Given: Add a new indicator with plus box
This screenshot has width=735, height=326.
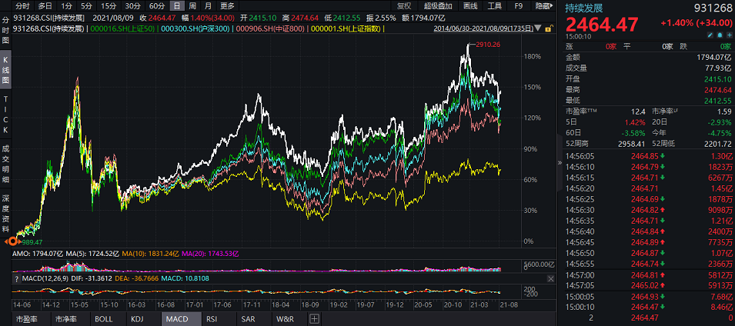Looking at the screenshot, I should pos(314,319).
